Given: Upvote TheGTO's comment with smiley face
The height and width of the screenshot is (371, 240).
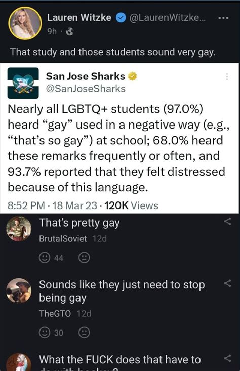Looking at the screenshot, I should pos(45,333).
